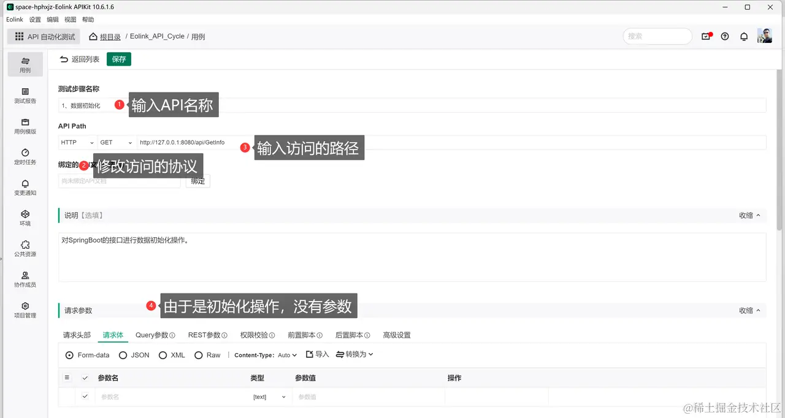
Task: Open 变更通知 bell in sidebar
Action: click(25, 187)
